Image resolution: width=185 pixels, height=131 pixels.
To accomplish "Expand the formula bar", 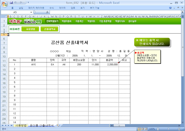I will click(x=182, y=12).
